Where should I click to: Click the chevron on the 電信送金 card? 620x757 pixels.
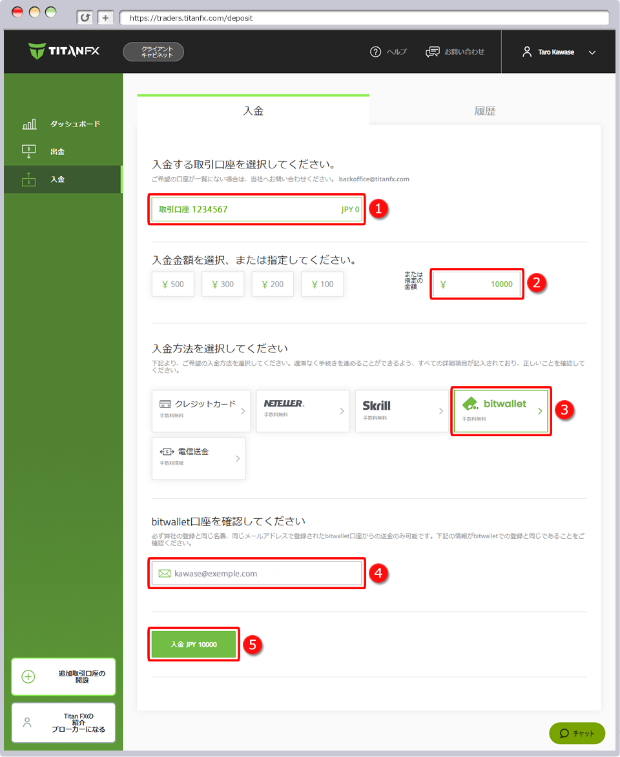238,459
